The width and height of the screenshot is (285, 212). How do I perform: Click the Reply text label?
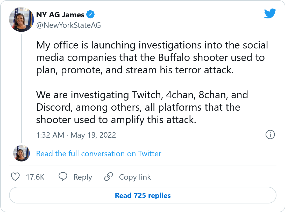click(83, 177)
